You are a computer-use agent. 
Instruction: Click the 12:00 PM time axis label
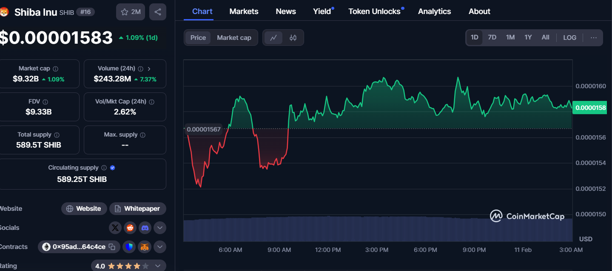point(328,250)
